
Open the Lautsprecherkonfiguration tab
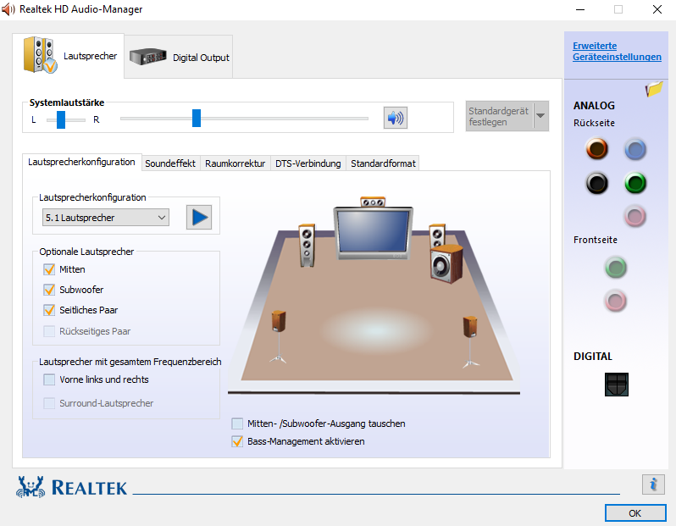pos(81,162)
